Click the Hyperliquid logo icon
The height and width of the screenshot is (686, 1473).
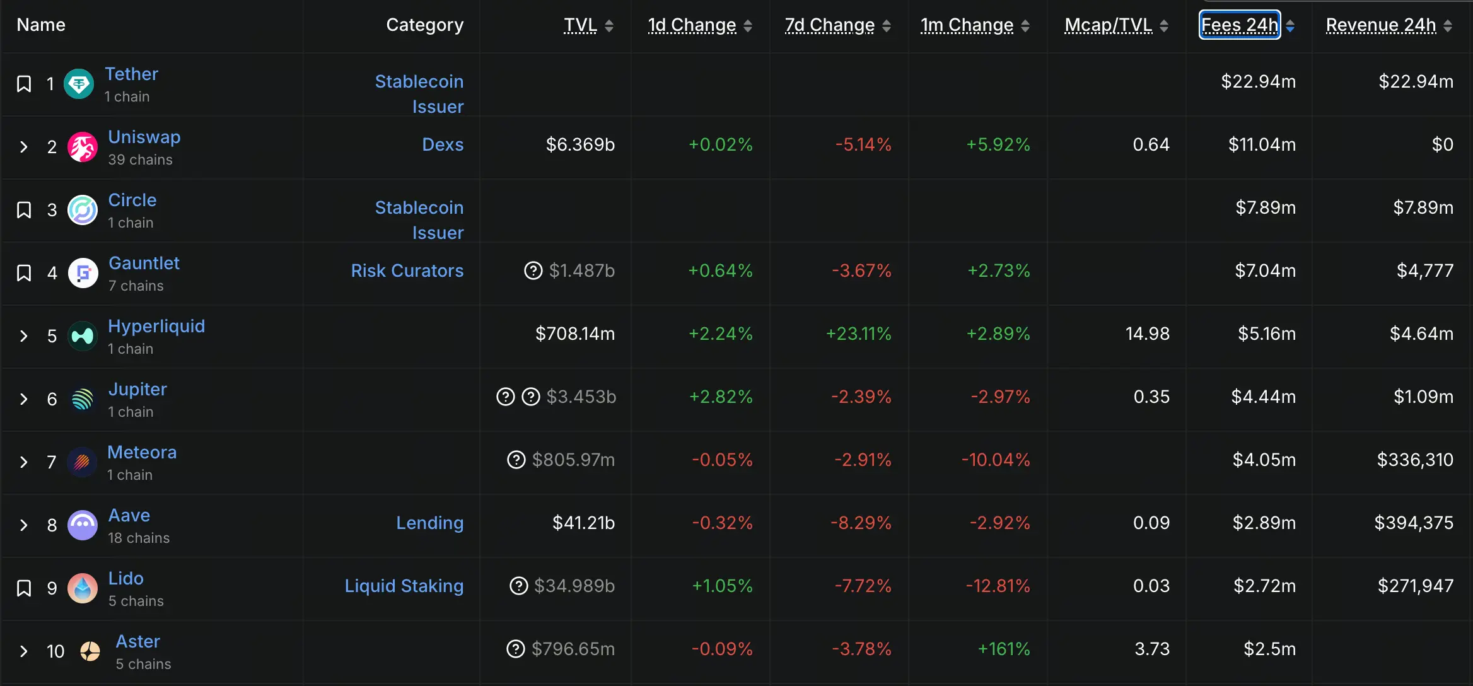[x=83, y=336]
